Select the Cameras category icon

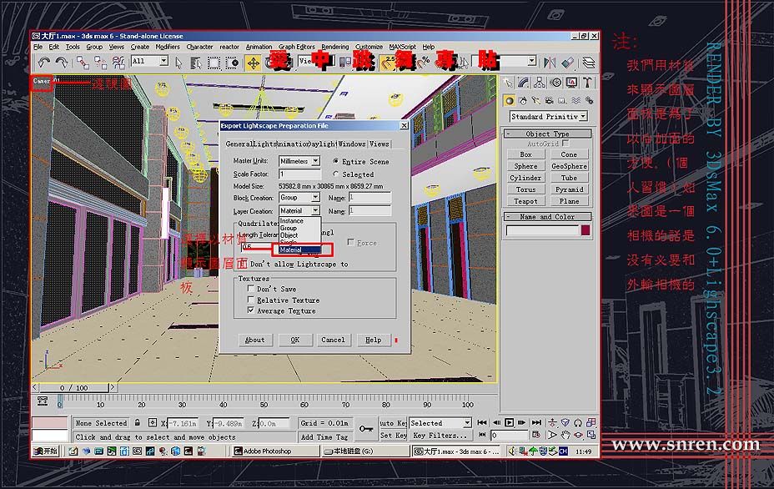[549, 101]
